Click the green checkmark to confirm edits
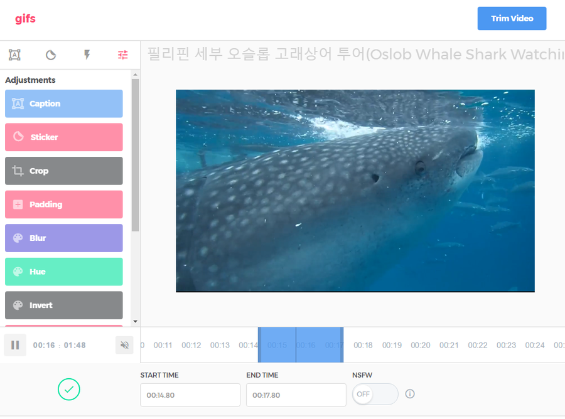This screenshot has width=565, height=419. click(69, 390)
